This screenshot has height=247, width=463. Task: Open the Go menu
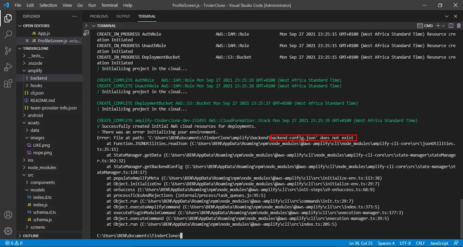80,5
